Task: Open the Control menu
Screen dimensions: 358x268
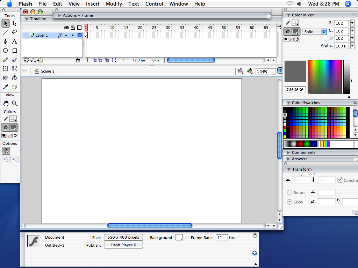Action: coord(154,4)
